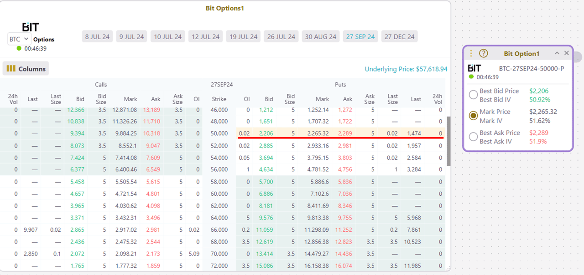Screen dimensions: 584x275
Task: Click the calls ask 13,189 cell
Action: point(152,110)
